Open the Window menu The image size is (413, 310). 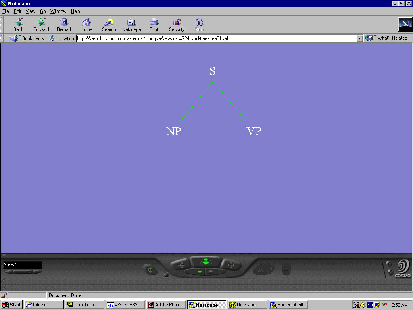click(x=58, y=11)
